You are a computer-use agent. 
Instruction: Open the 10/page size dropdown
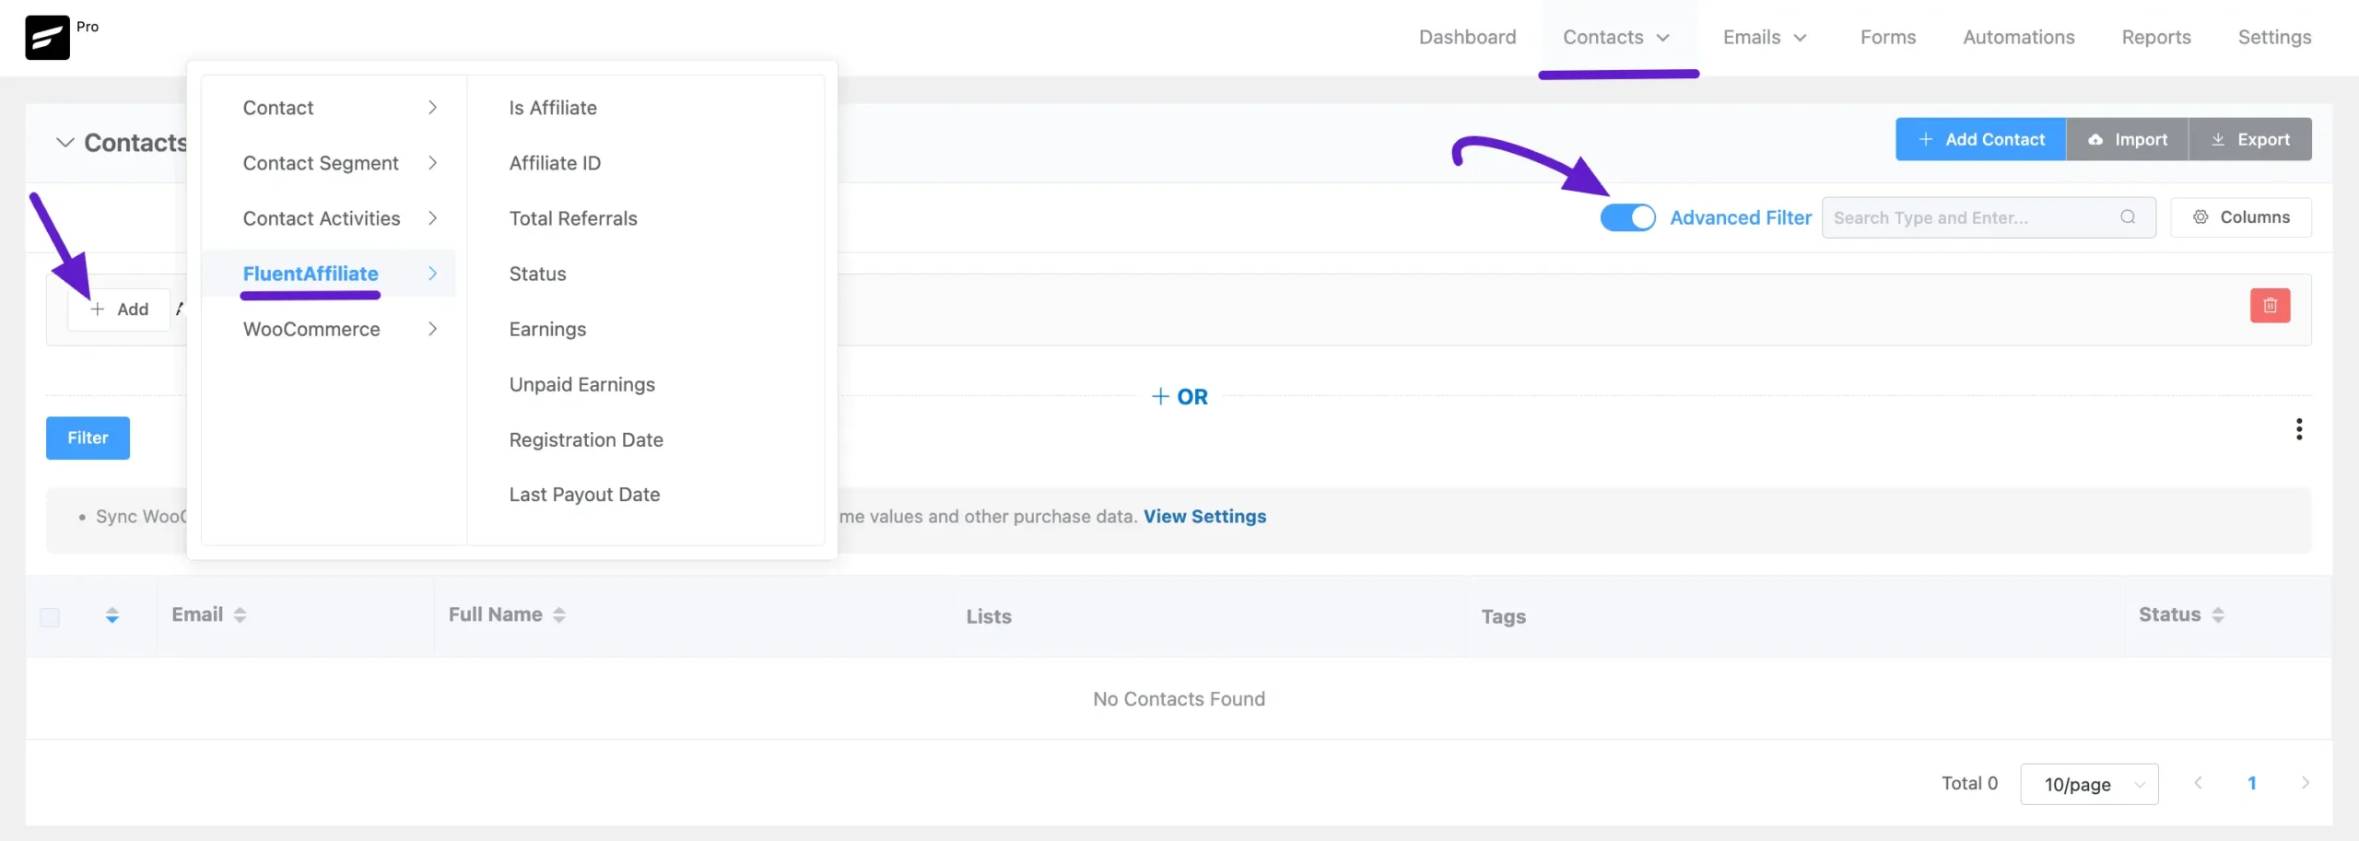pyautogui.click(x=2089, y=784)
